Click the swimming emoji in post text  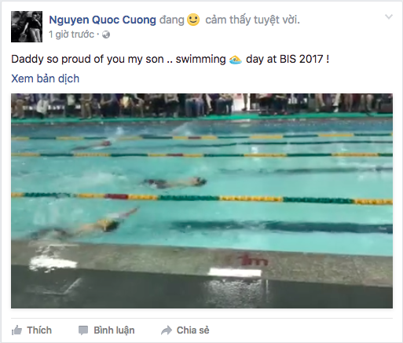click(x=236, y=60)
